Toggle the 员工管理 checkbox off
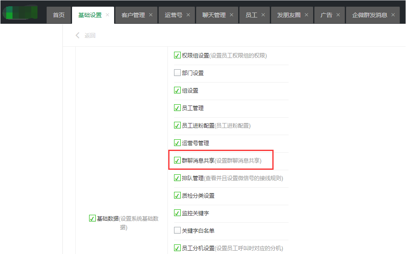 (177, 108)
